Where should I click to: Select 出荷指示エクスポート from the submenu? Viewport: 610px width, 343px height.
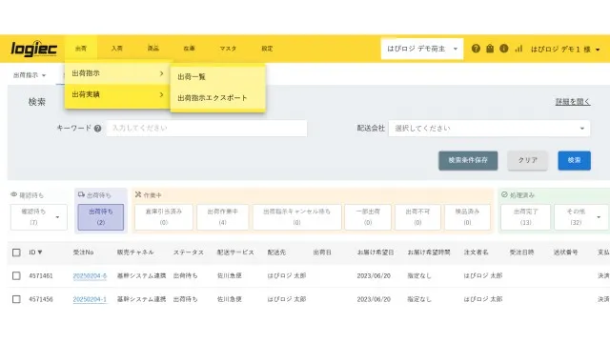pos(218,98)
